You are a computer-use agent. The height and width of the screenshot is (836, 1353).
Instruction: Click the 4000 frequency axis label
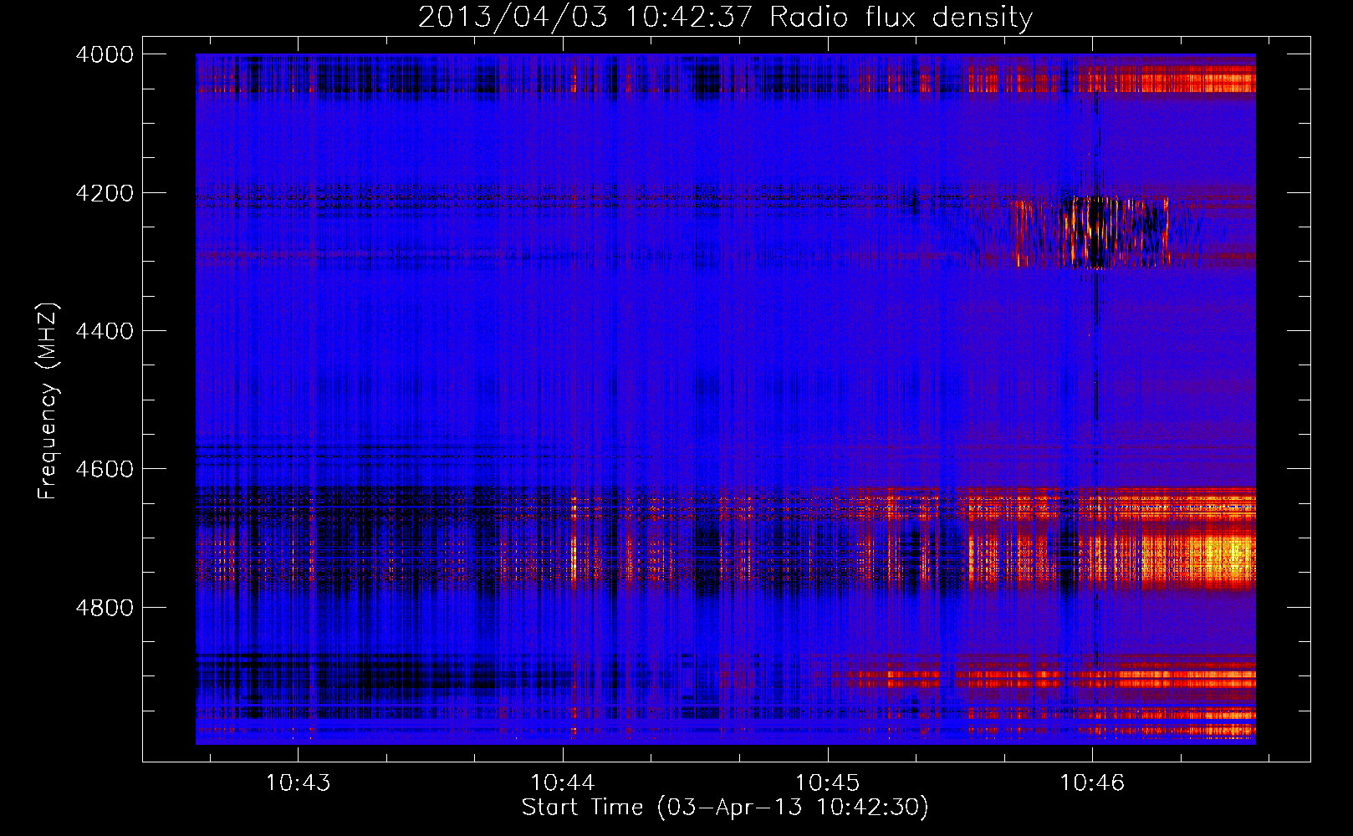tap(105, 54)
